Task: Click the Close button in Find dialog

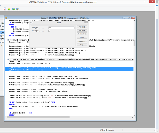Action: (82, 37)
